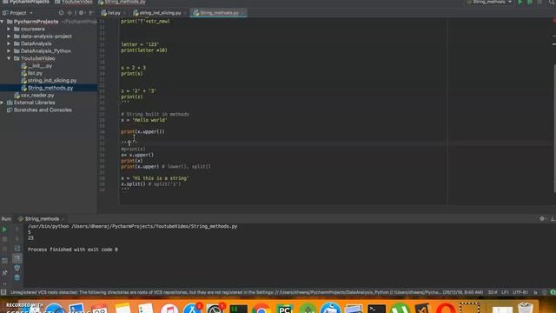Viewport: 556px width, 313px height.
Task: Expand the courseera folder
Action: coord(9,29)
